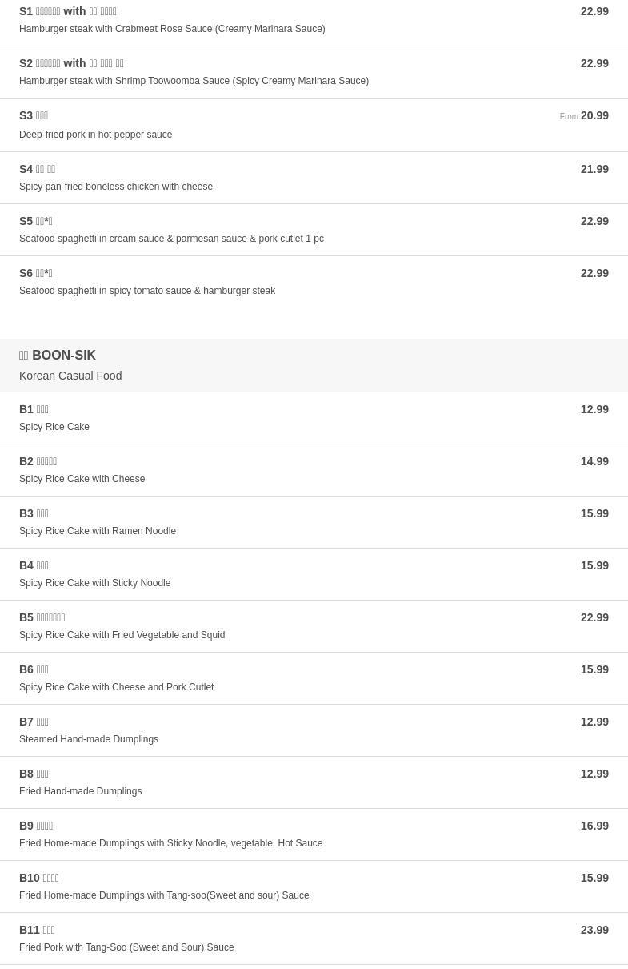Add B1 Spicy Rice Cake
628x969 pixels.
[314, 418]
